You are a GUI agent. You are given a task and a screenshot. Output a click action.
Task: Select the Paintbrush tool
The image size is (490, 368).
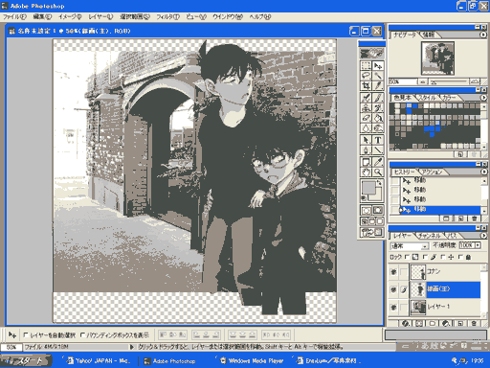click(x=378, y=98)
